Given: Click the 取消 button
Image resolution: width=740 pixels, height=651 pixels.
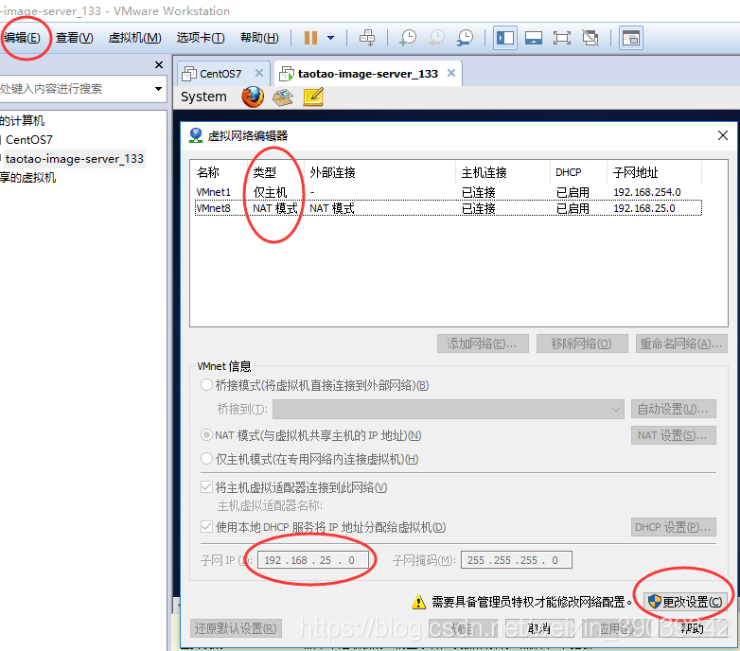Looking at the screenshot, I should 539,628.
